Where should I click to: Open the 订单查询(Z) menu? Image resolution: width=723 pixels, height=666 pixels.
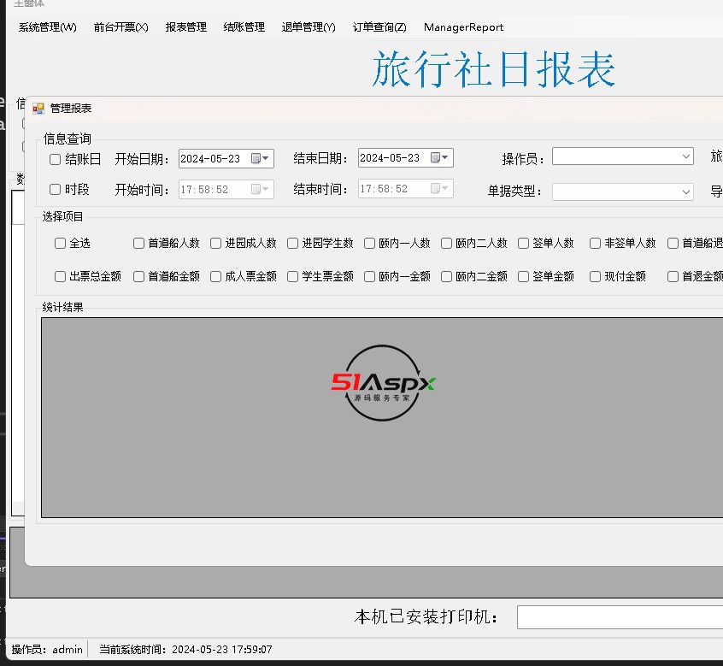coord(379,27)
